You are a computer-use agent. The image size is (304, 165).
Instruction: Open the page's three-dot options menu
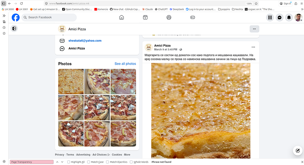254,29
